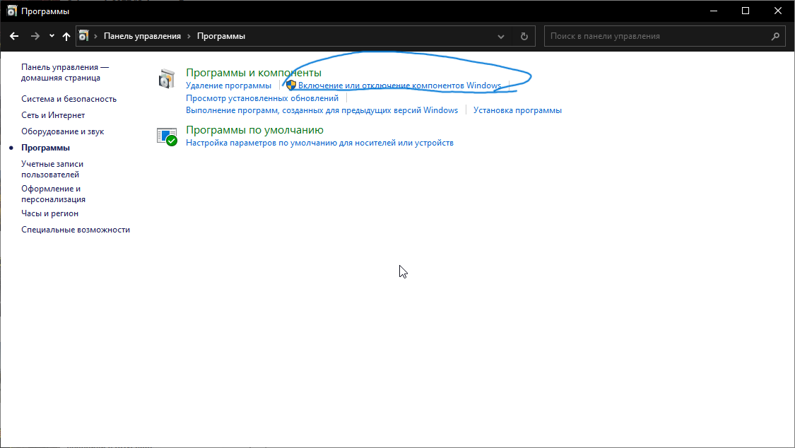The height and width of the screenshot is (448, 795).
Task: Refresh the Programs page
Action: (x=524, y=37)
